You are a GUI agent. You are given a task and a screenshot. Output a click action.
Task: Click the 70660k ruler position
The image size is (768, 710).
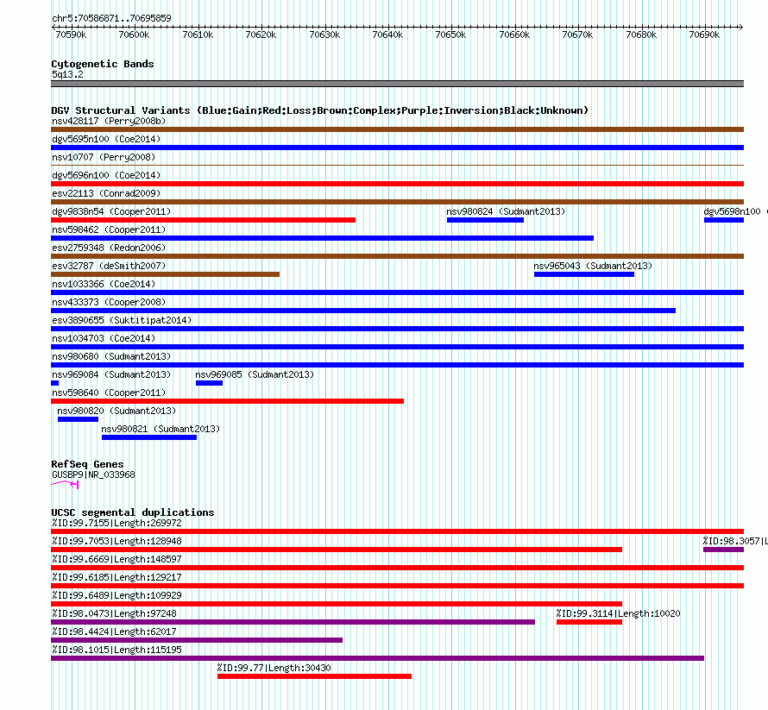pyautogui.click(x=514, y=35)
